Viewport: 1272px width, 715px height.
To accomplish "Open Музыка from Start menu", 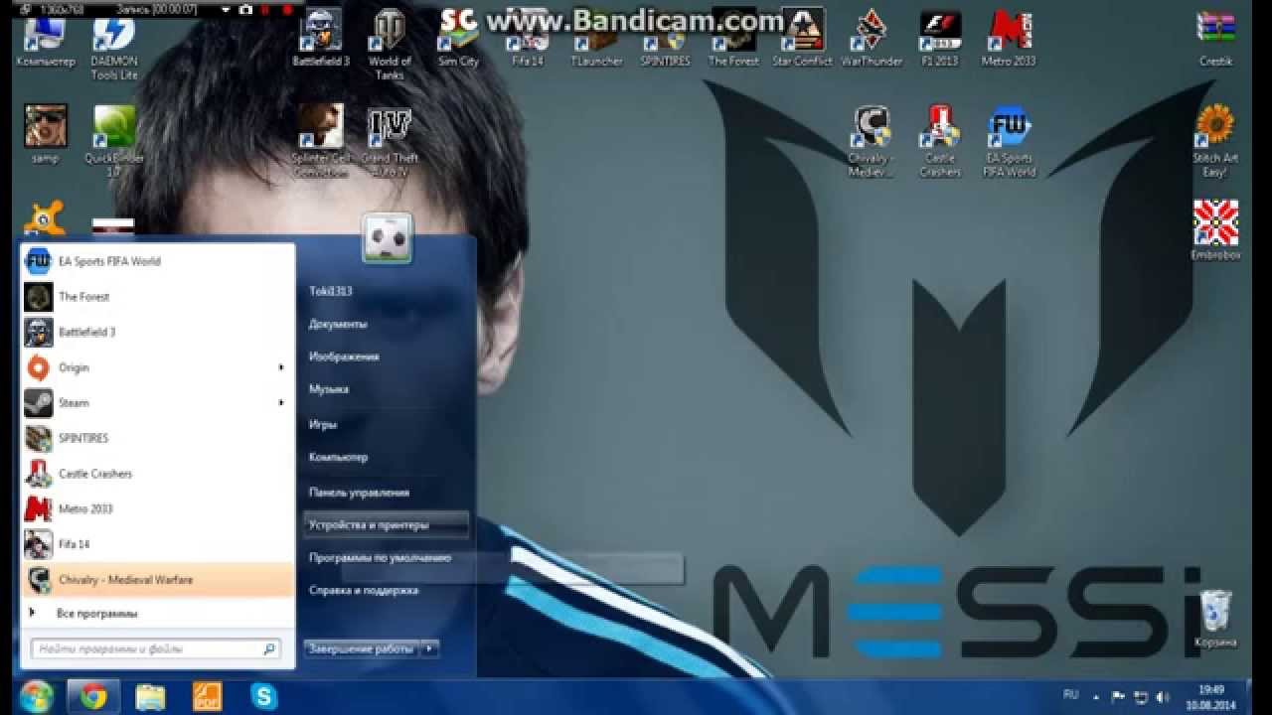I will pos(328,389).
